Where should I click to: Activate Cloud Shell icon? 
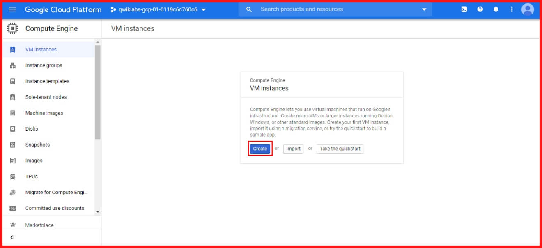pos(464,9)
